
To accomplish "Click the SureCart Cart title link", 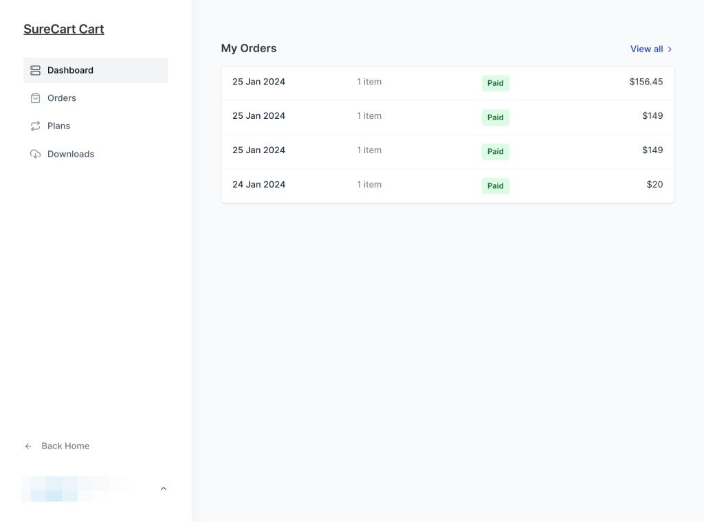I will [x=64, y=29].
